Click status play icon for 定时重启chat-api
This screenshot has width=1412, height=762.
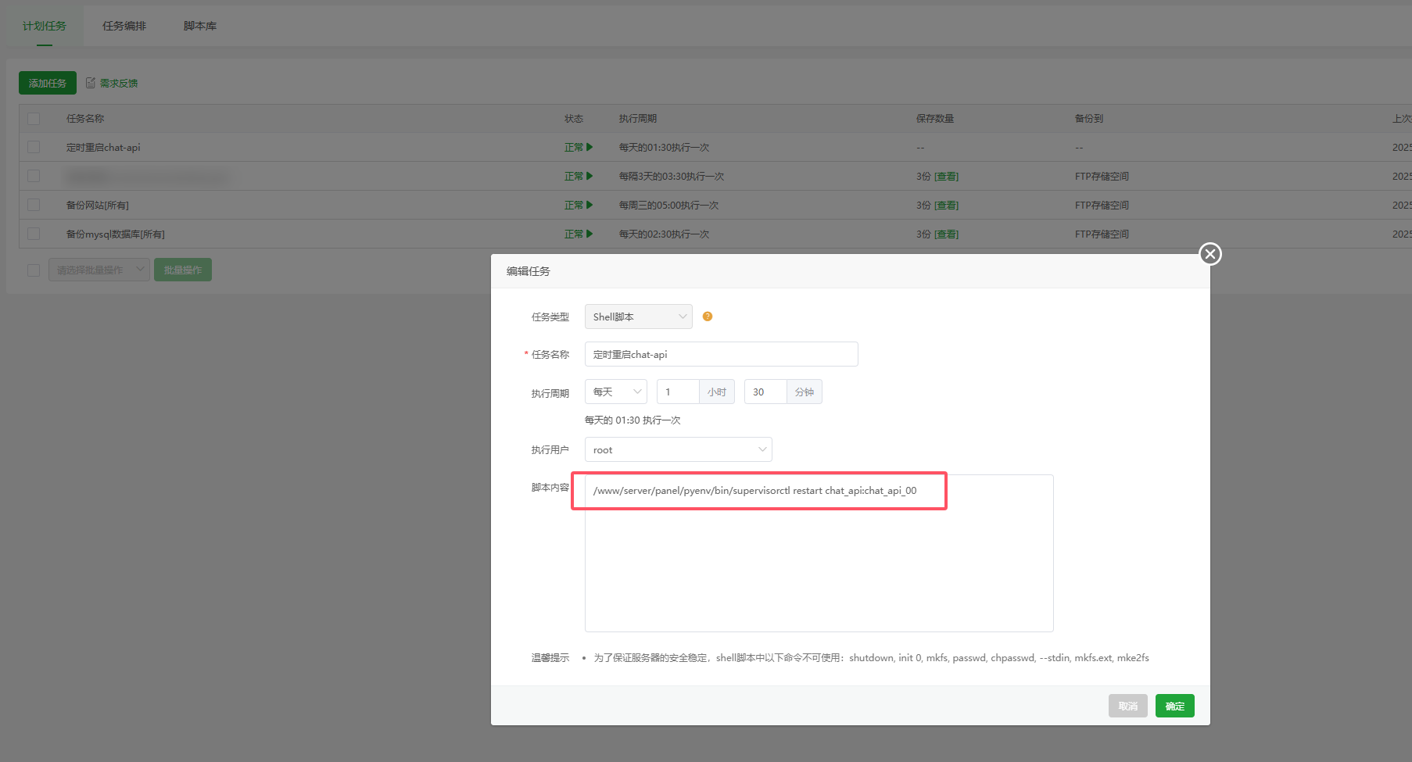coord(590,147)
